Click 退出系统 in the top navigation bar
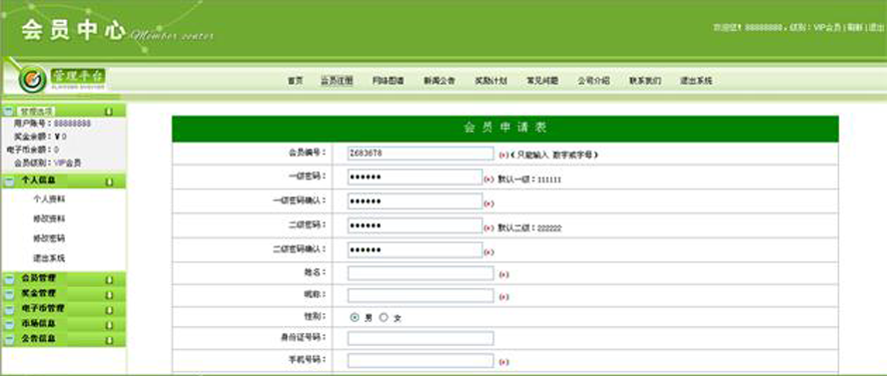The width and height of the screenshot is (887, 376). (x=696, y=81)
